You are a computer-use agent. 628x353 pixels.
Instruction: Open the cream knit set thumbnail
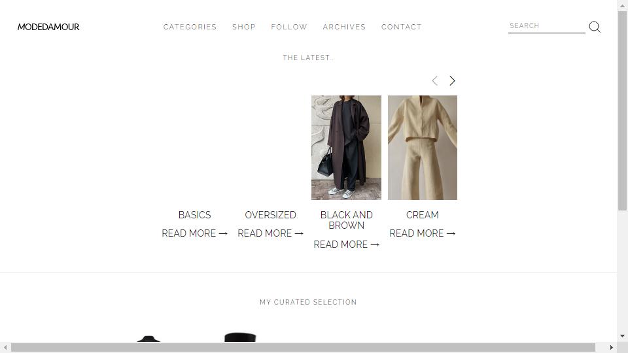point(423,147)
